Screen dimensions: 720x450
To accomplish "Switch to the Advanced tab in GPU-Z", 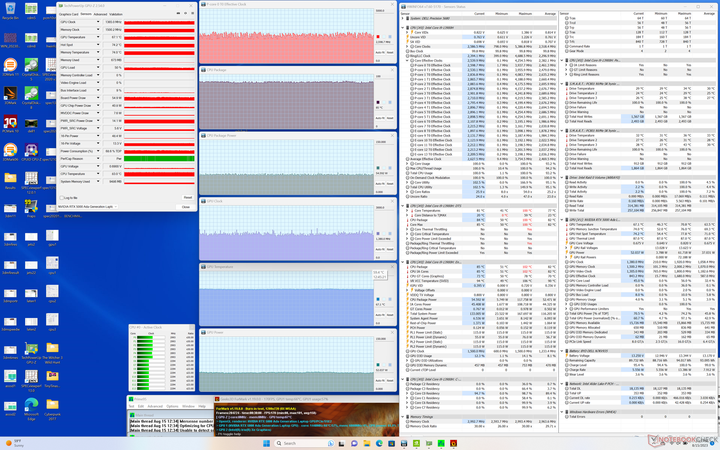I will coord(100,14).
